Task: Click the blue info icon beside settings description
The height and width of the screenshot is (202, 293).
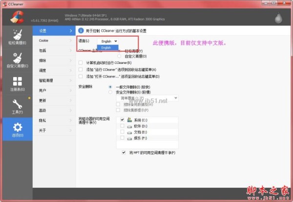Action: coord(82,31)
